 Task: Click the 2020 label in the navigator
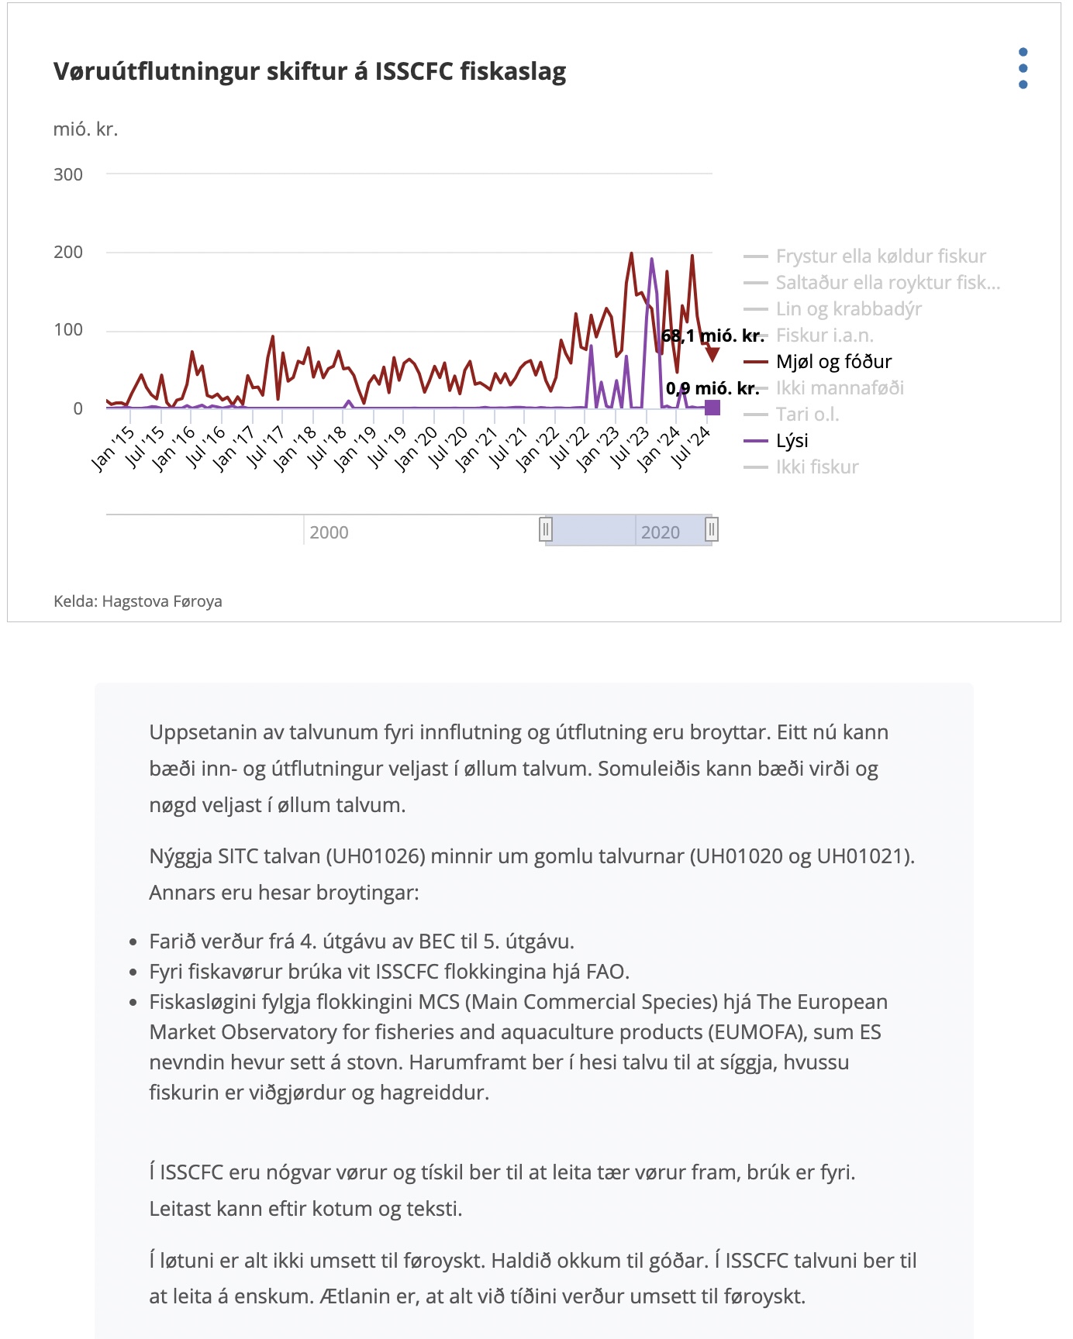660,532
